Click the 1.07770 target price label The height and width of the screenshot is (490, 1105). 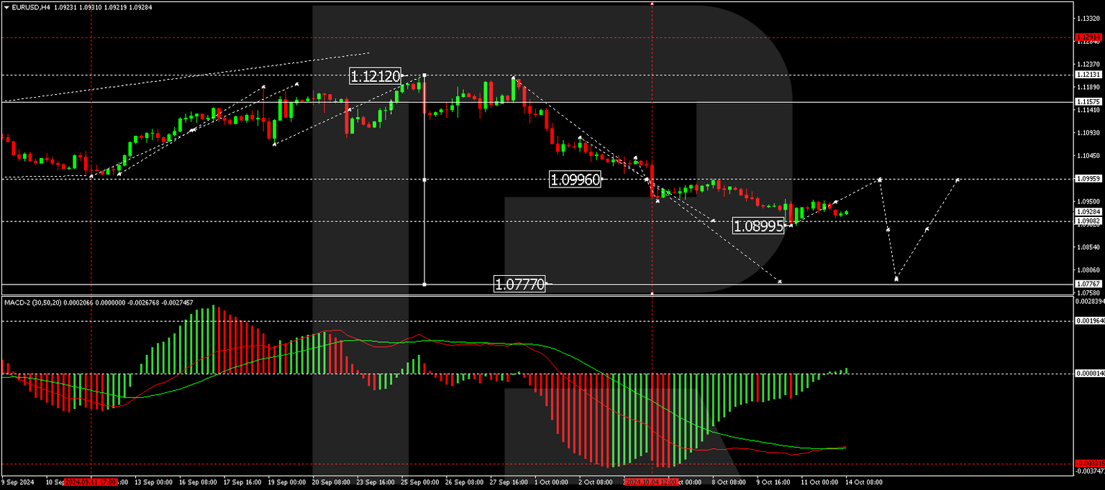coord(521,284)
